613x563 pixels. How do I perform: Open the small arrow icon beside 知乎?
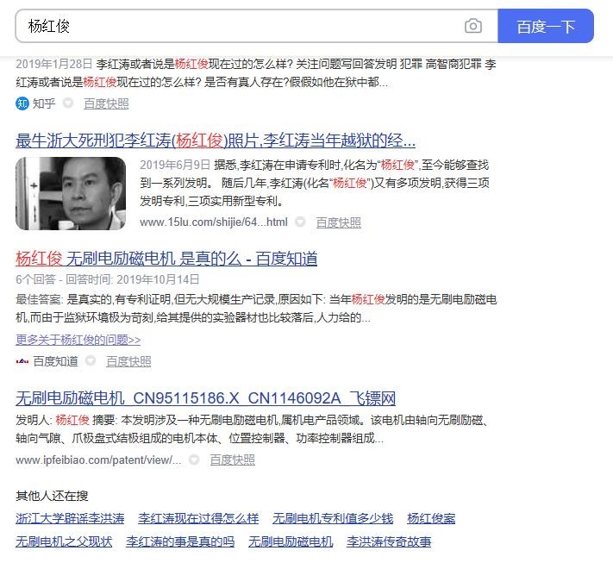68,103
